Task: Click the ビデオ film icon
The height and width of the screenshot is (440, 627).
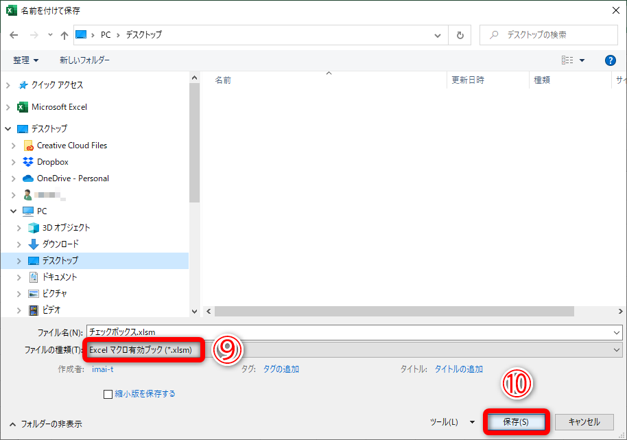Action: (x=34, y=310)
